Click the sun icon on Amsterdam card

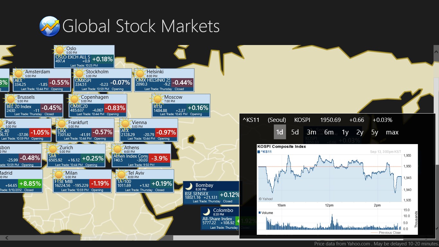pyautogui.click(x=19, y=74)
